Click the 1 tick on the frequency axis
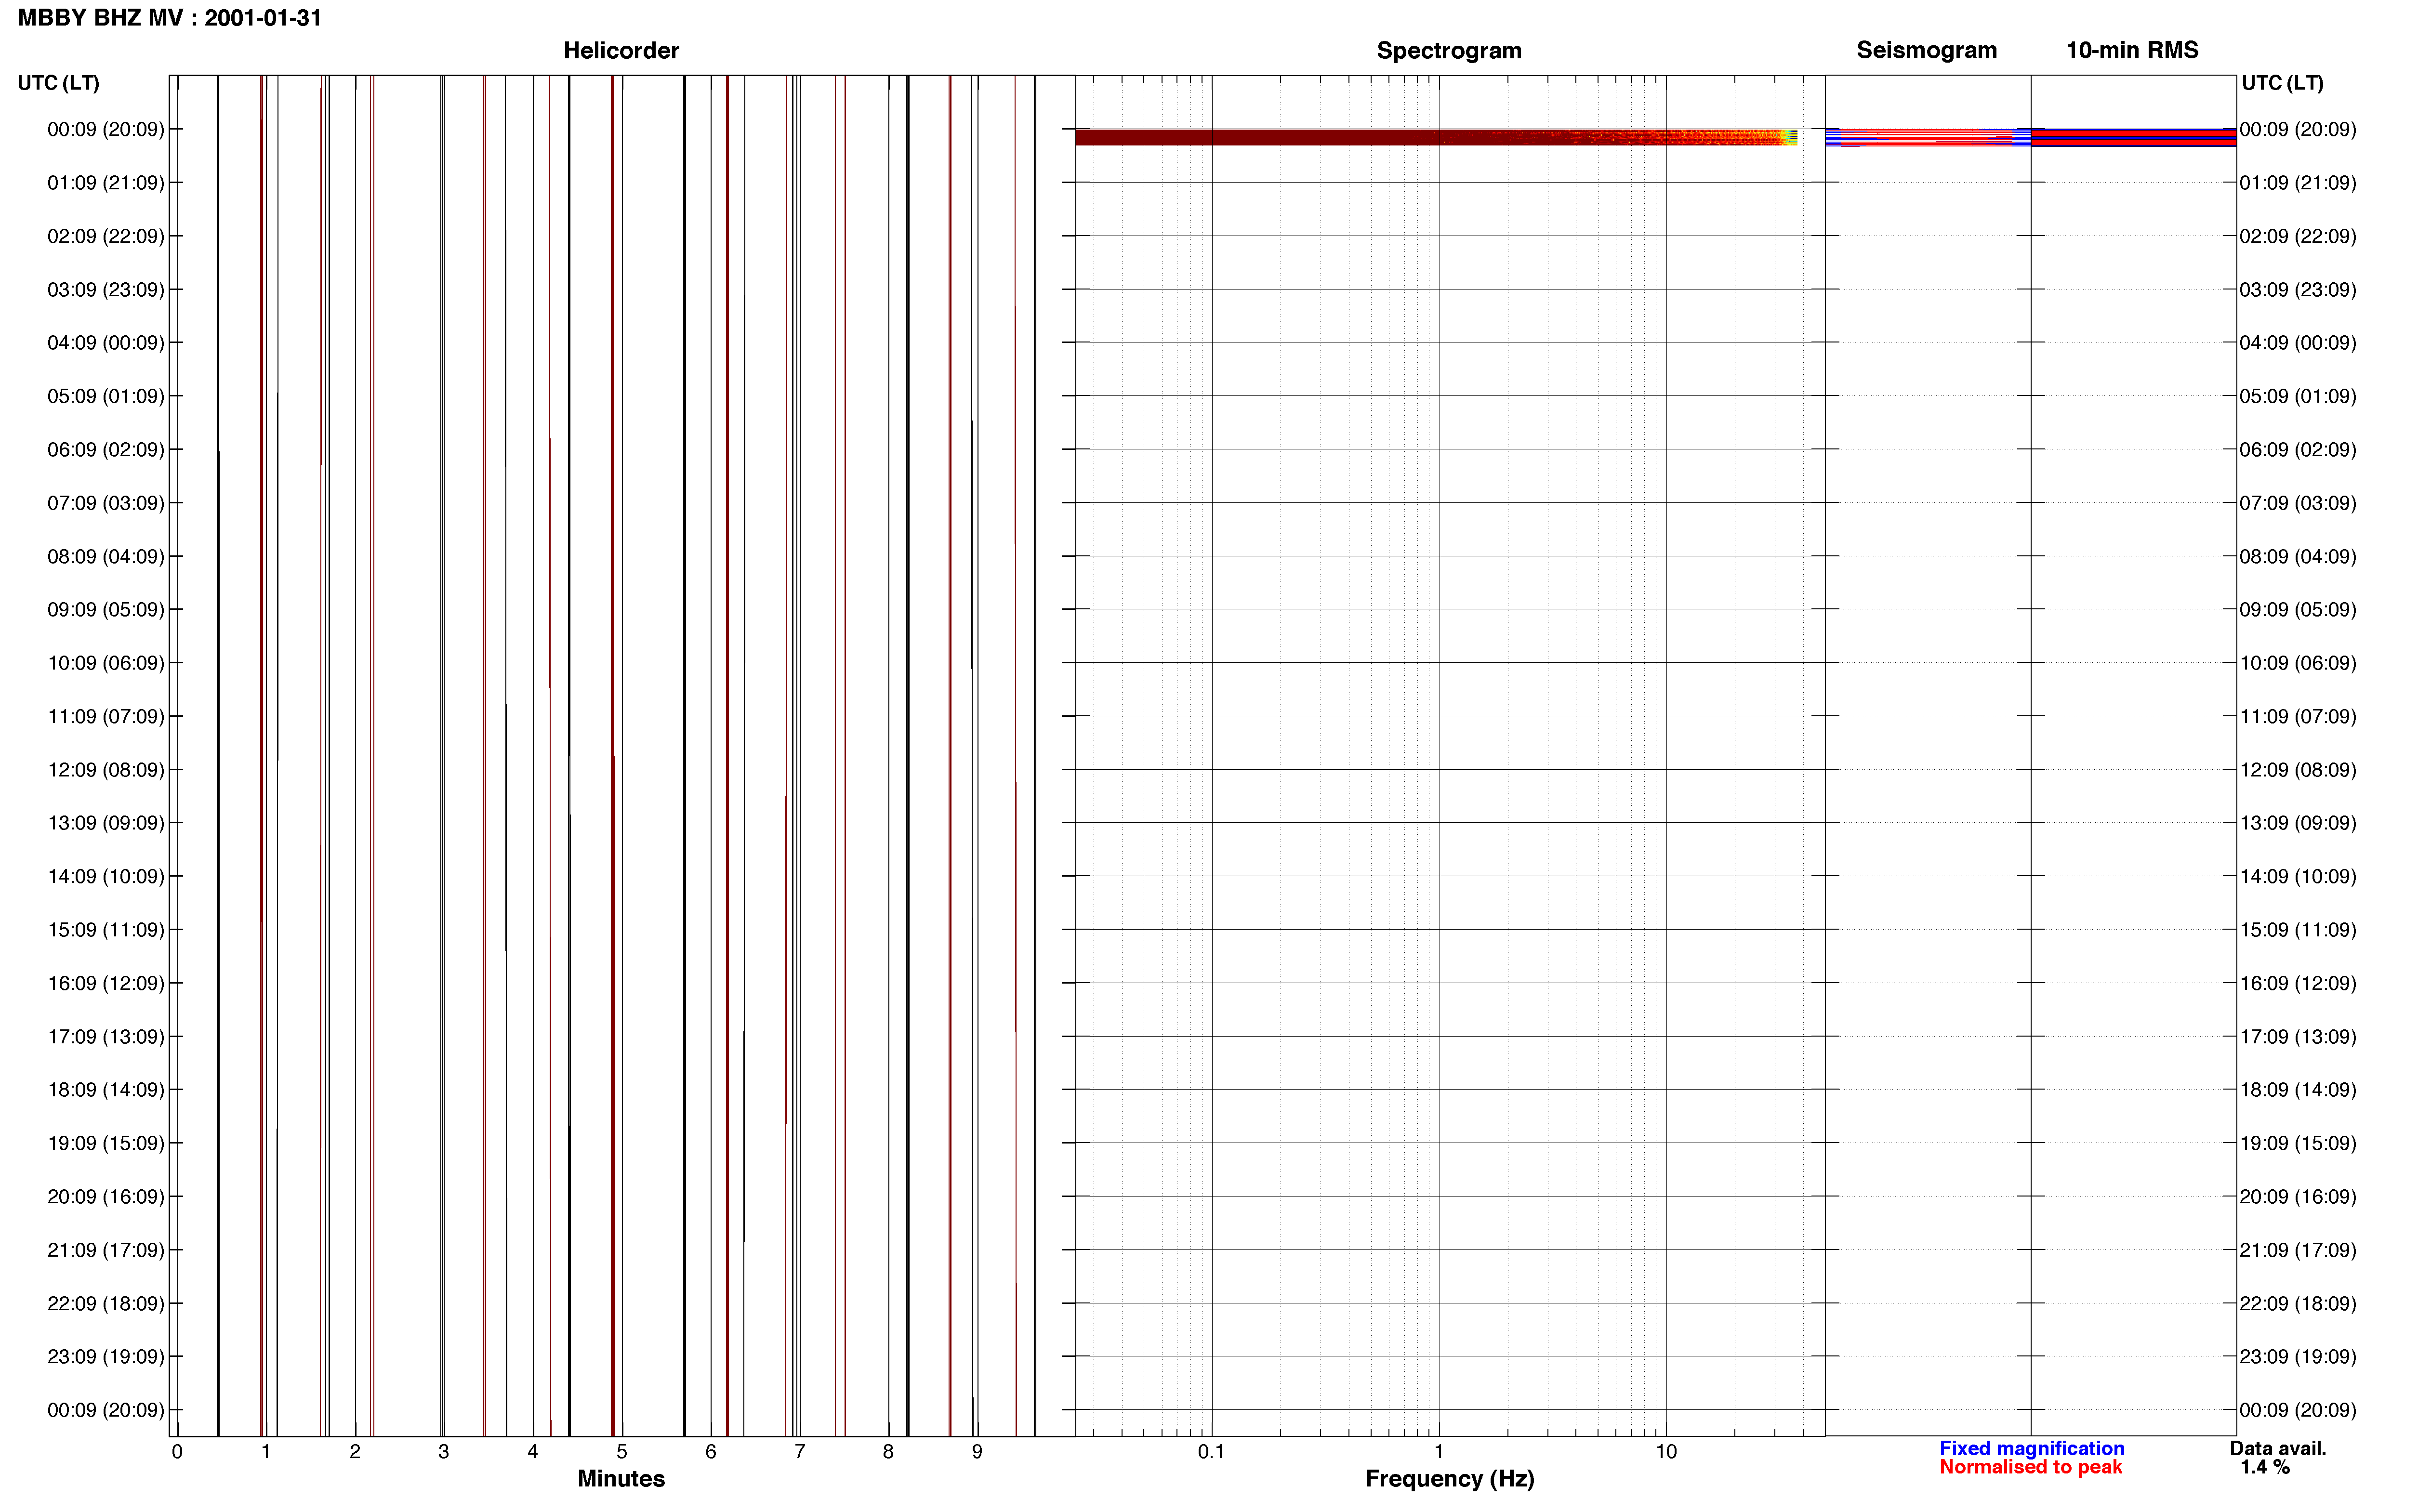Viewport: 2418px width, 1512px height. [x=1439, y=1451]
